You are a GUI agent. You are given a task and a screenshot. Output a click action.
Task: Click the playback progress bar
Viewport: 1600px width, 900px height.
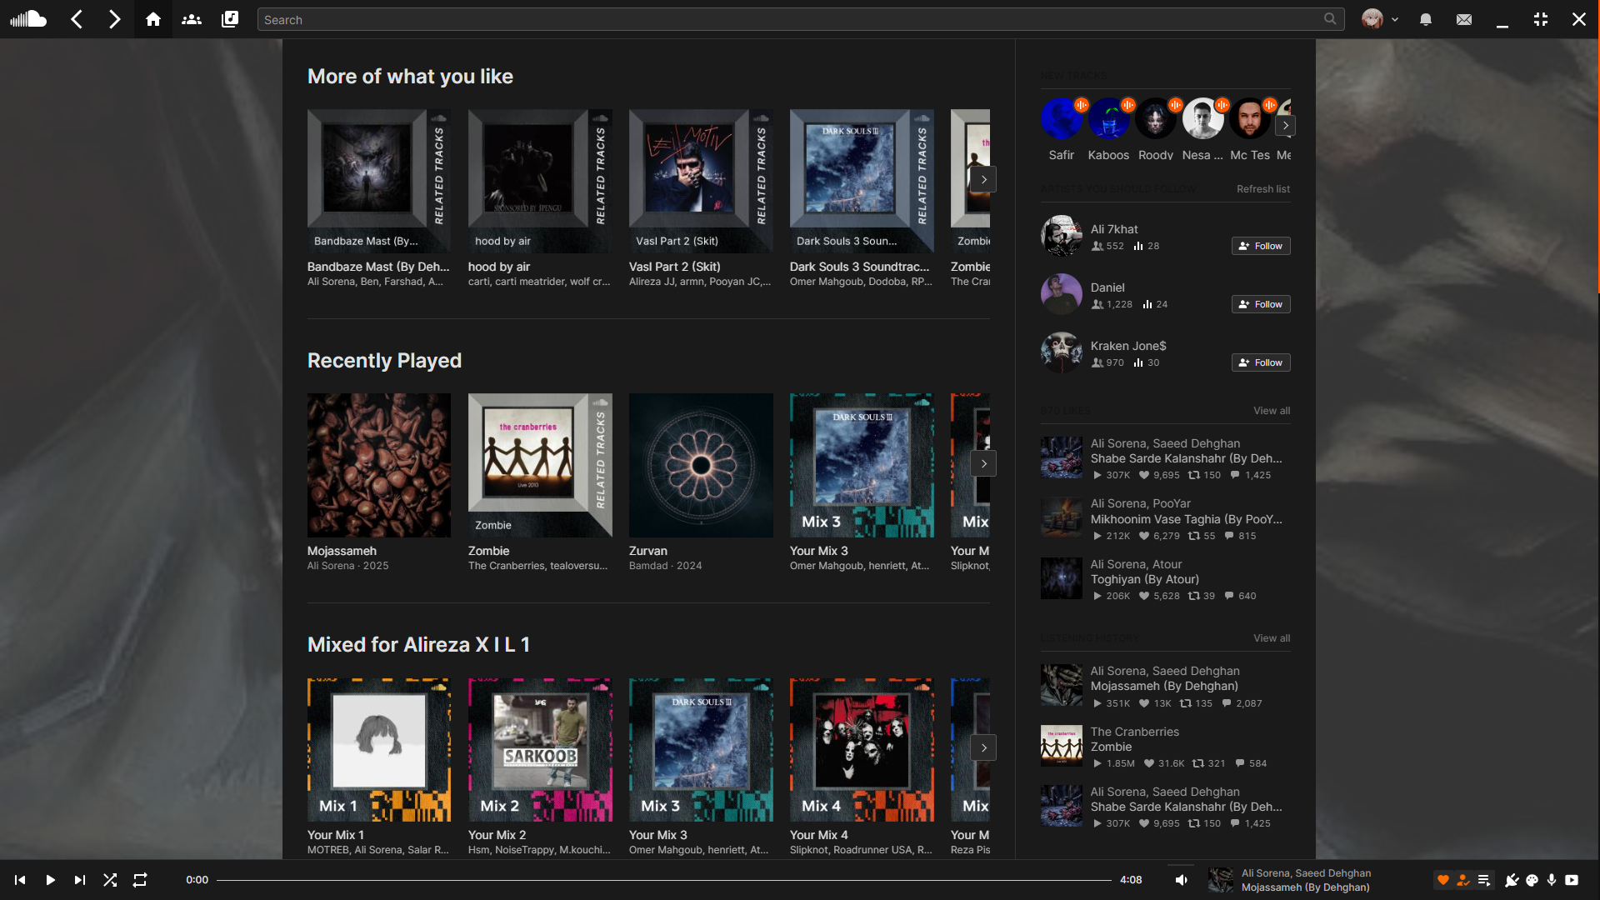point(663,880)
